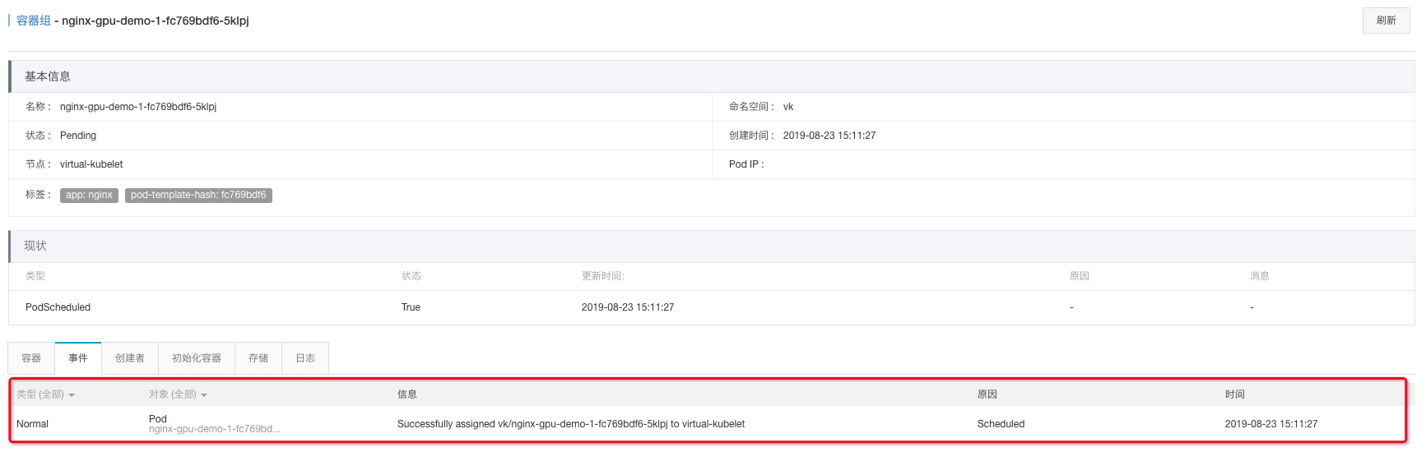Viewport: 1426px width, 475px height.
Task: Select the Normal event row
Action: pos(708,424)
